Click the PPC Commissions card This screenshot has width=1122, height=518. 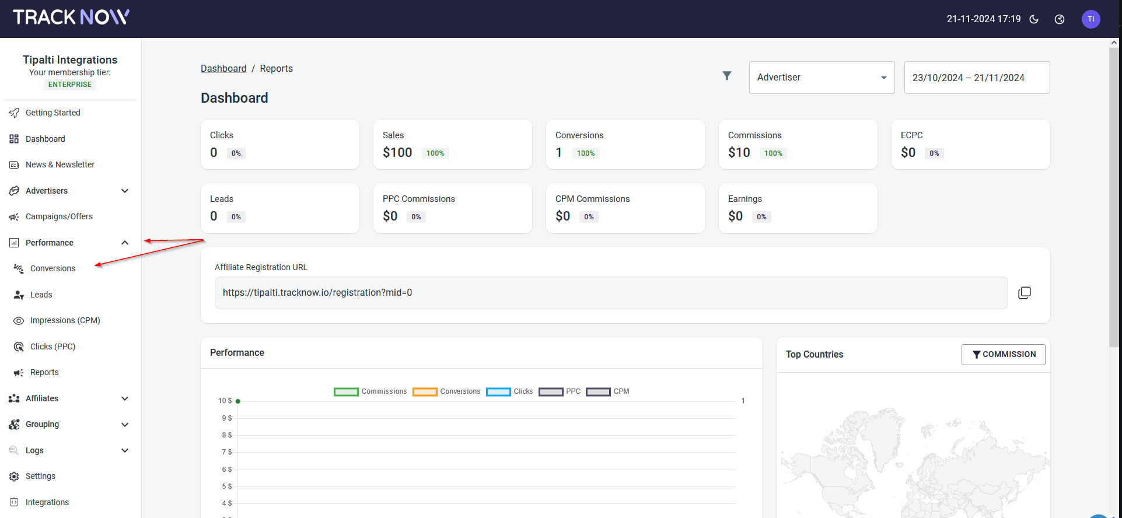coord(452,208)
